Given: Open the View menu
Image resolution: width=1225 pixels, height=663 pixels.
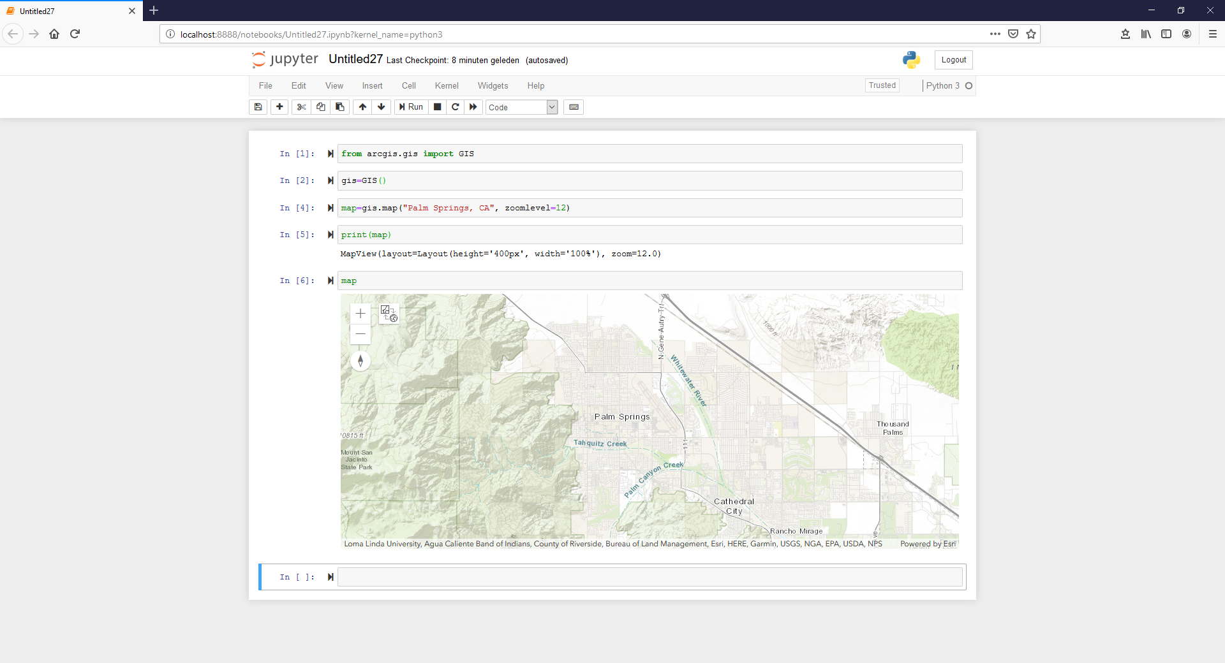Looking at the screenshot, I should click(x=334, y=85).
